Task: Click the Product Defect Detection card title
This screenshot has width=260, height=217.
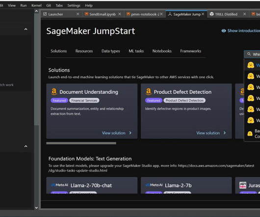Action: click(x=182, y=92)
